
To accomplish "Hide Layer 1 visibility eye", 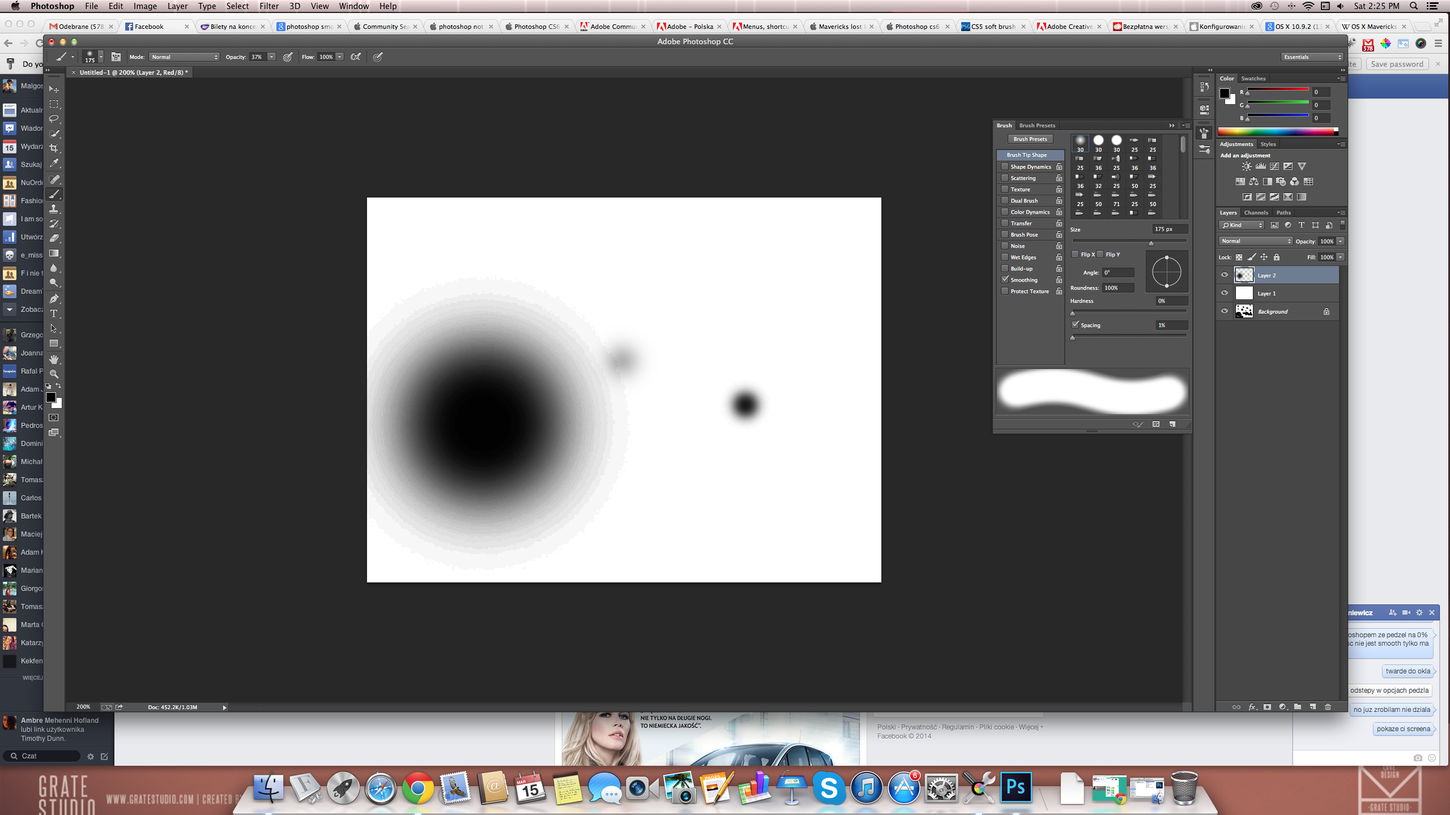I will pos(1225,293).
